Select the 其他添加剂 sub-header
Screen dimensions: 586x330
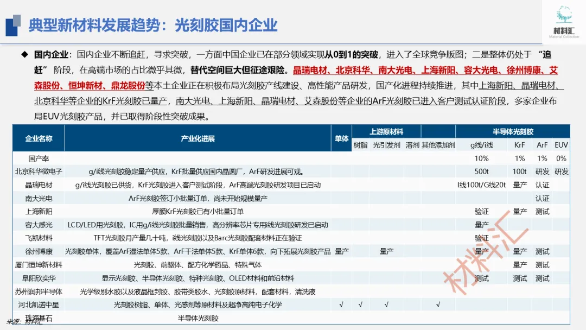click(438, 145)
